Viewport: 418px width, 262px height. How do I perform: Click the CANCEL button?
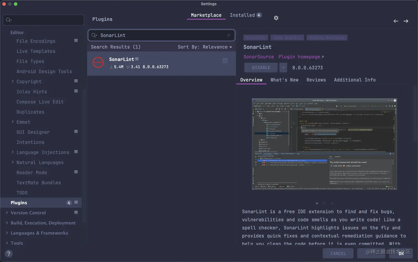click(x=338, y=253)
